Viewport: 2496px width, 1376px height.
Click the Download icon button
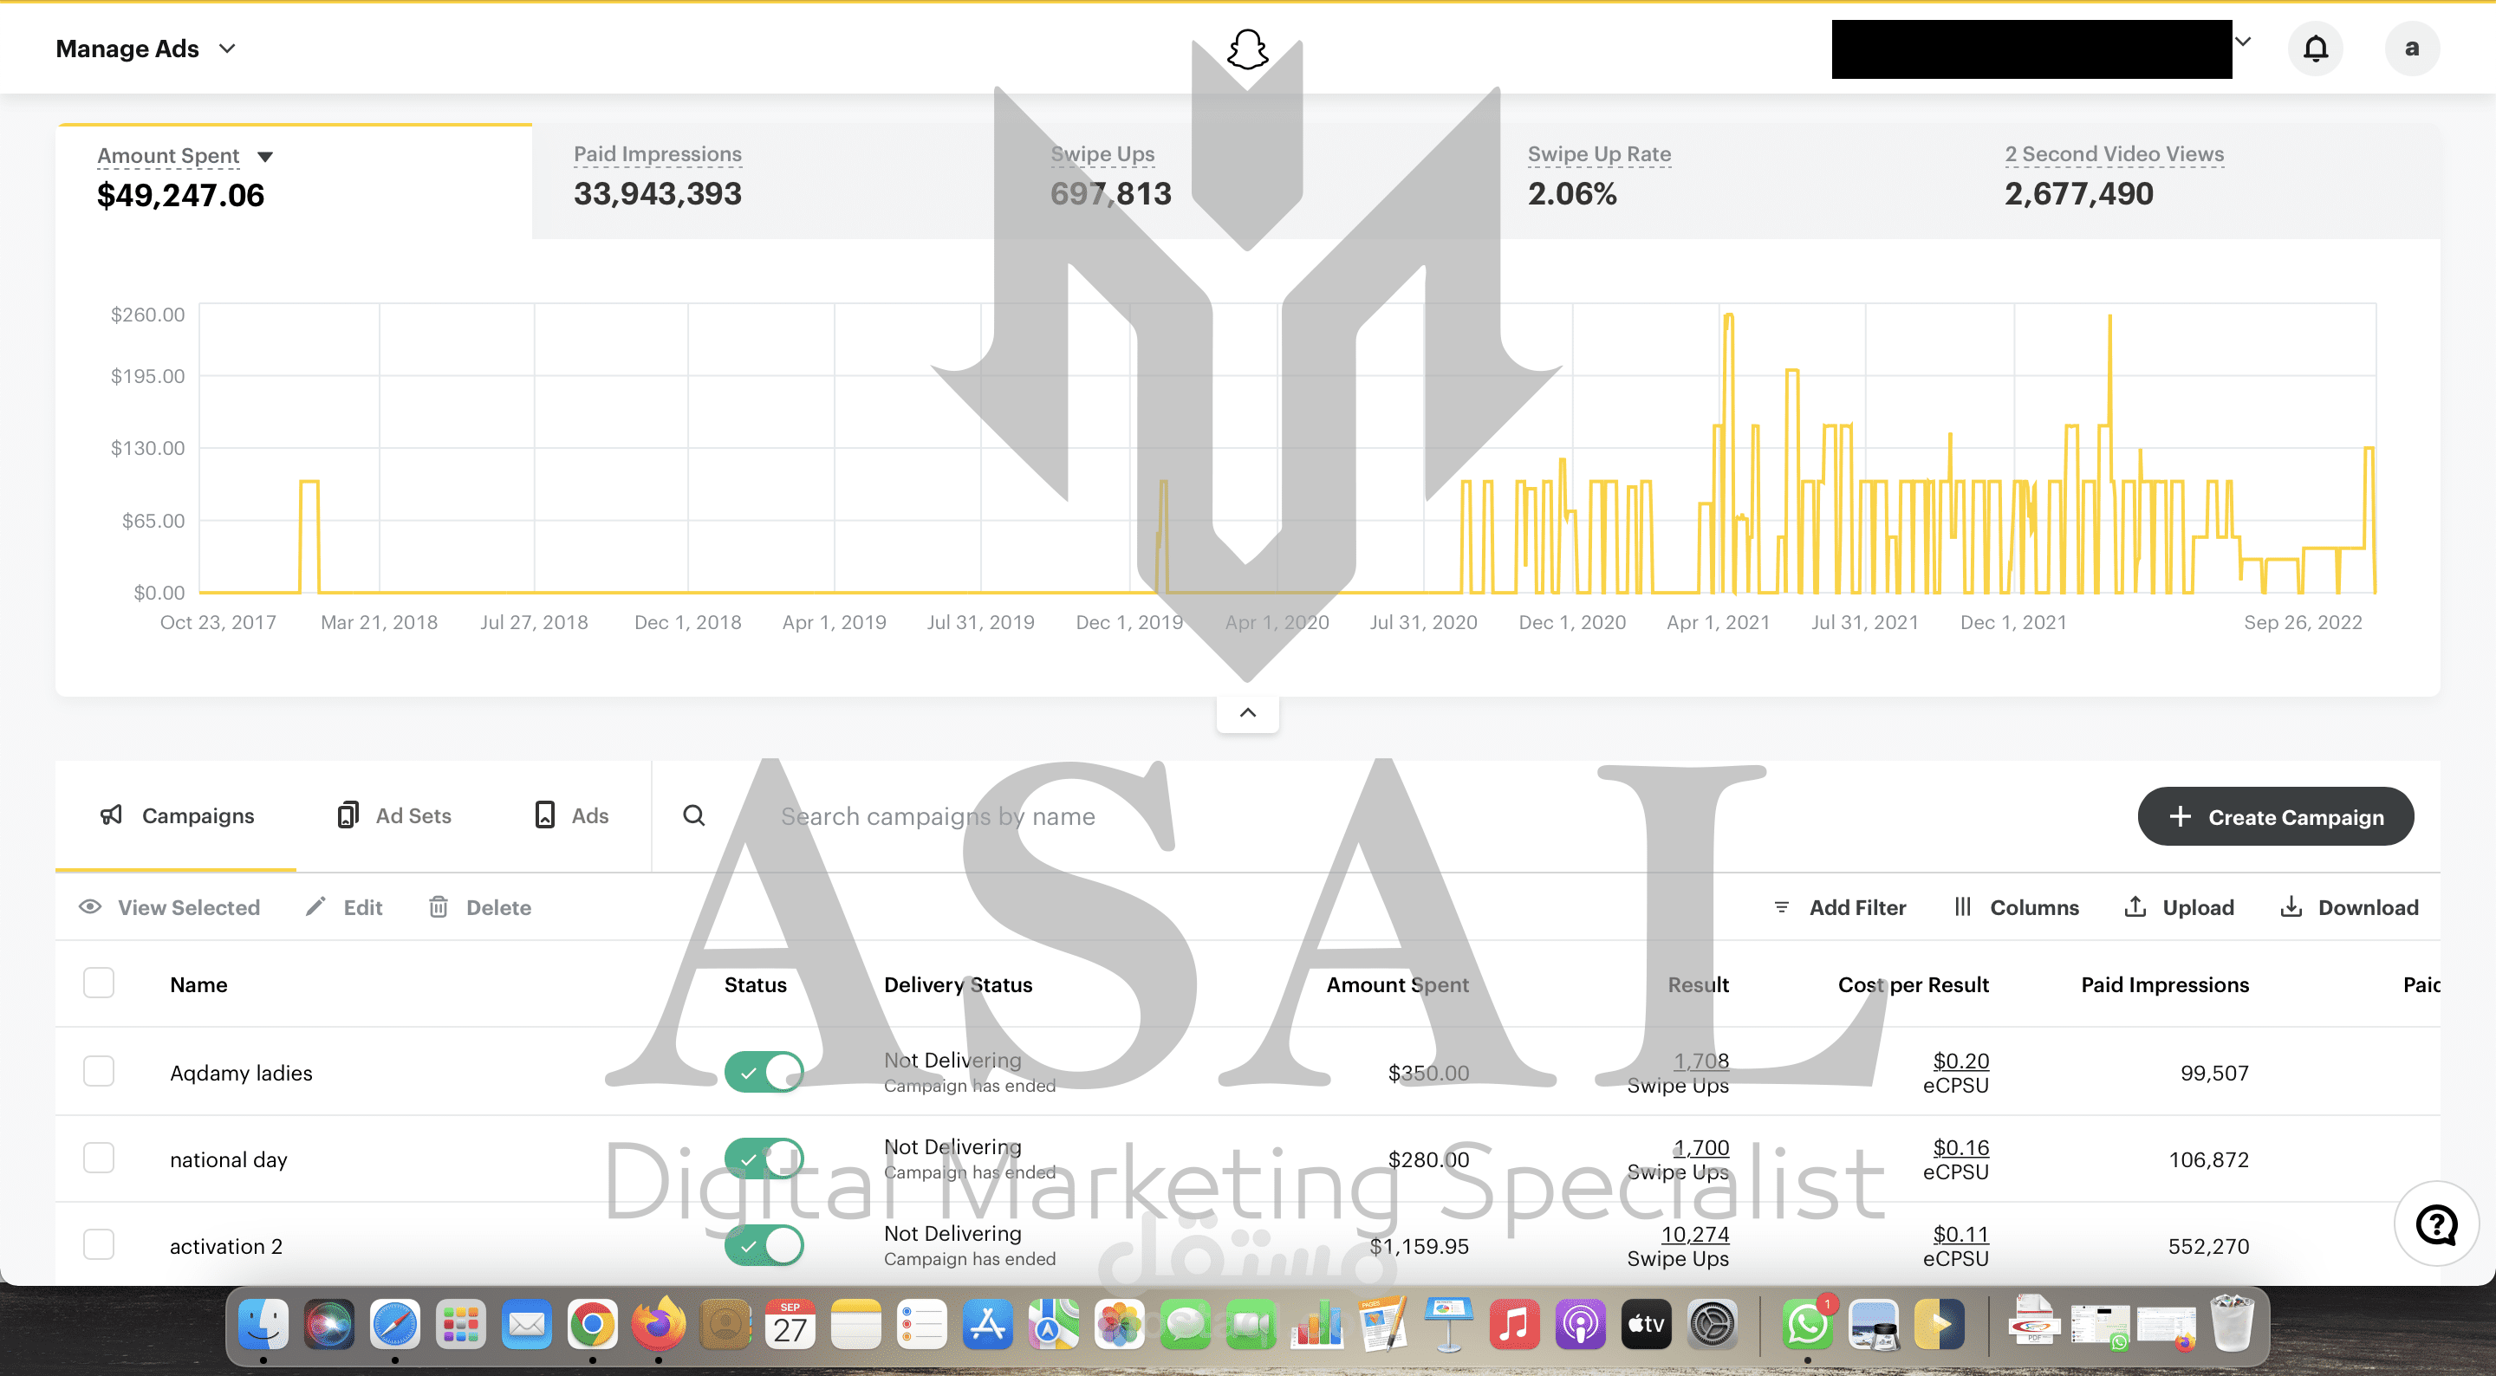pyautogui.click(x=2291, y=907)
